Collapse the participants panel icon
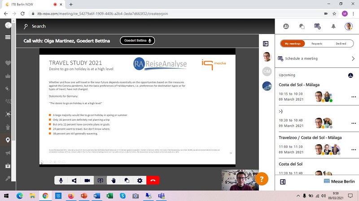Image resolution: width=359 pixels, height=201 pixels. [x=266, y=44]
